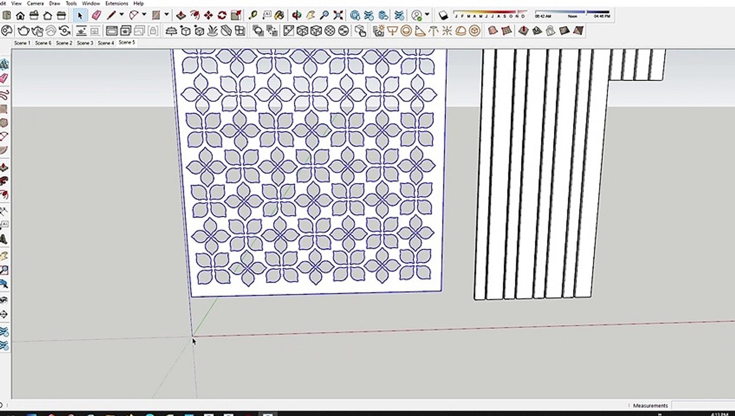Viewport: 735px width, 416px height.
Task: Select the Move tool
Action: 208,16
